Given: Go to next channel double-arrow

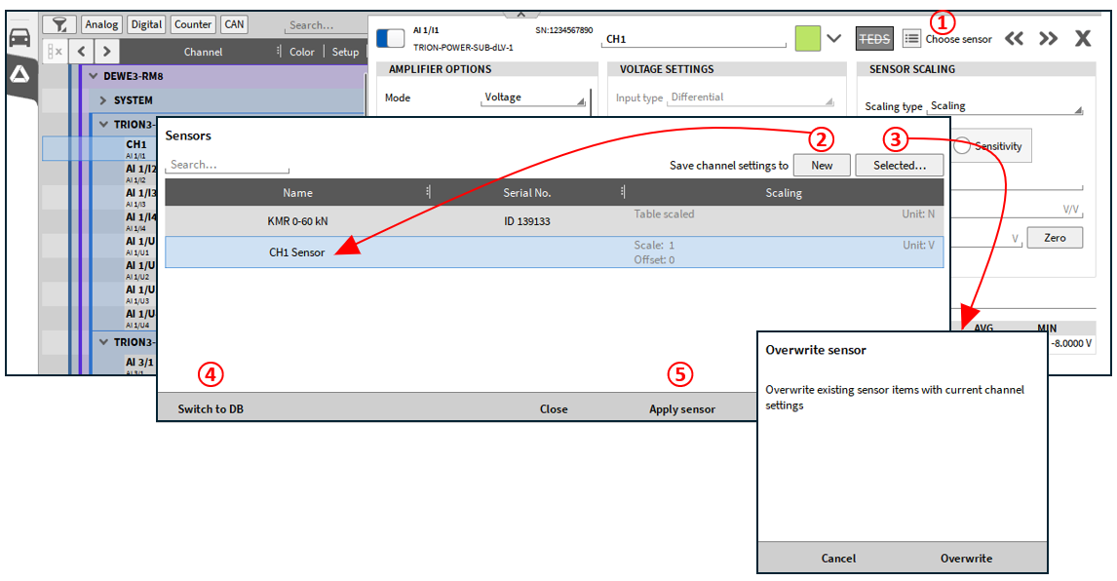Looking at the screenshot, I should click(x=1048, y=39).
